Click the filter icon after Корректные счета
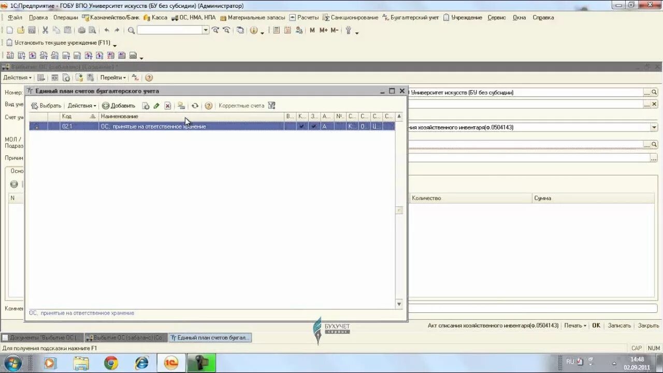Viewport: 663px width, 373px height. coord(271,106)
